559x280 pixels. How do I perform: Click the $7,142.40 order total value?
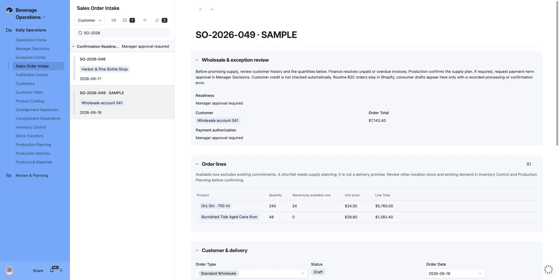[377, 120]
